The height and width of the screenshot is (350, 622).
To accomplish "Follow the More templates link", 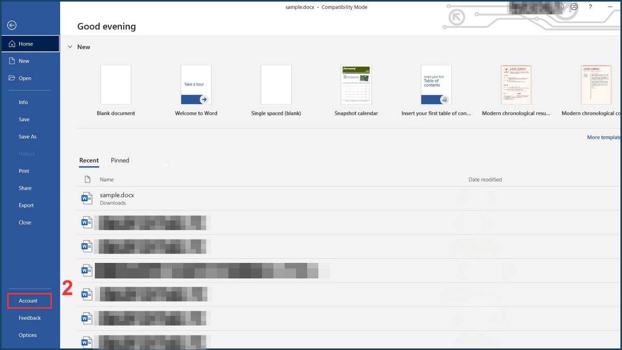I will tap(604, 137).
